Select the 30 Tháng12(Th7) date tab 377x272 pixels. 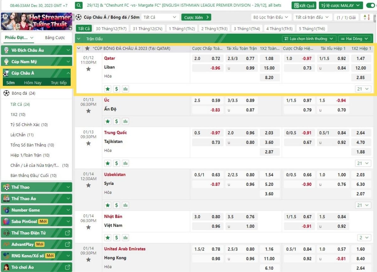[x=111, y=29]
